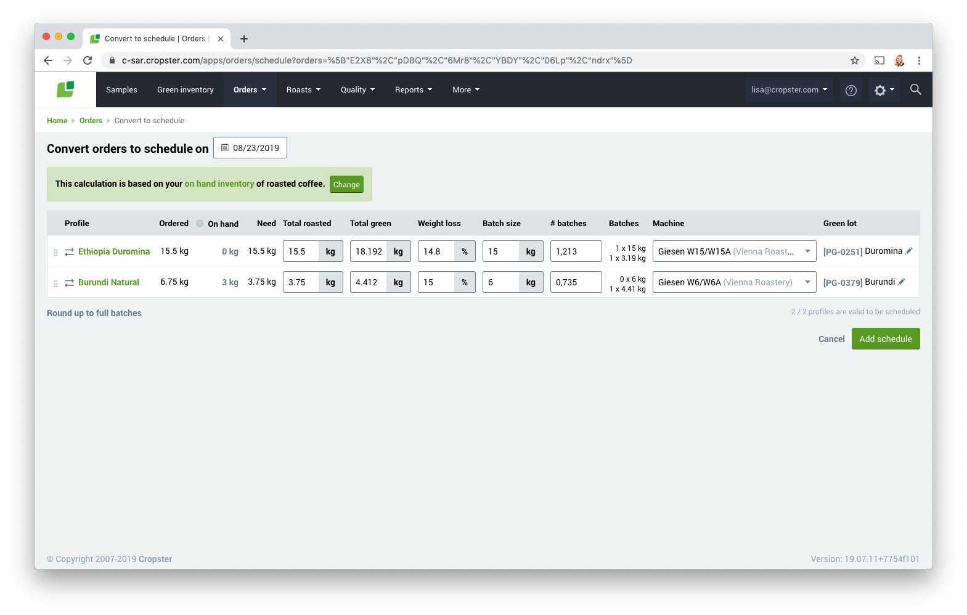The width and height of the screenshot is (967, 615).
Task: Grab the drag handle of Ethiopia Duromina row
Action: [x=55, y=252]
